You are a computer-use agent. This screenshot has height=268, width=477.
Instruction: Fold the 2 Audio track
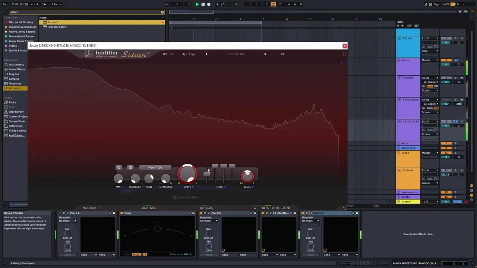pos(399,38)
